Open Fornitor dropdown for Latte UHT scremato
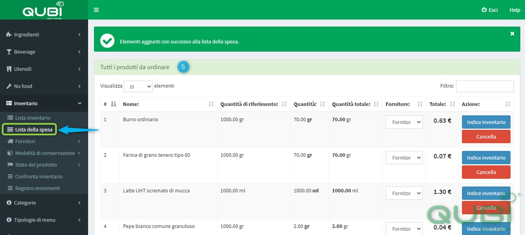The width and height of the screenshot is (525, 235). coord(404,193)
